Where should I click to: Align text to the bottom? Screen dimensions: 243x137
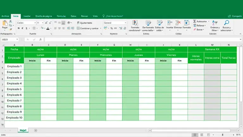pos(63,23)
